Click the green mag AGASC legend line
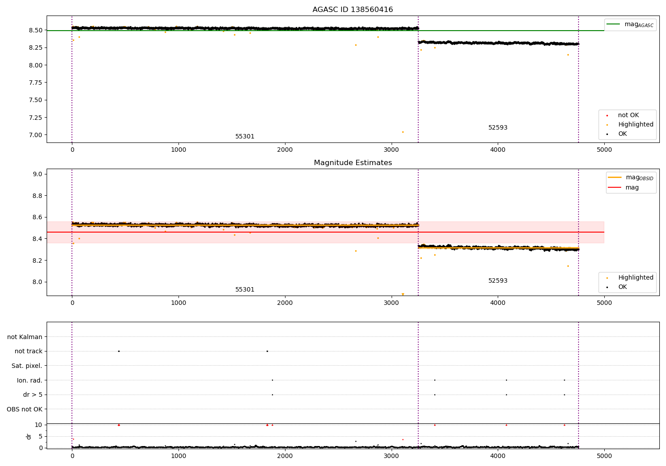The width and height of the screenshot is (666, 466). point(614,24)
